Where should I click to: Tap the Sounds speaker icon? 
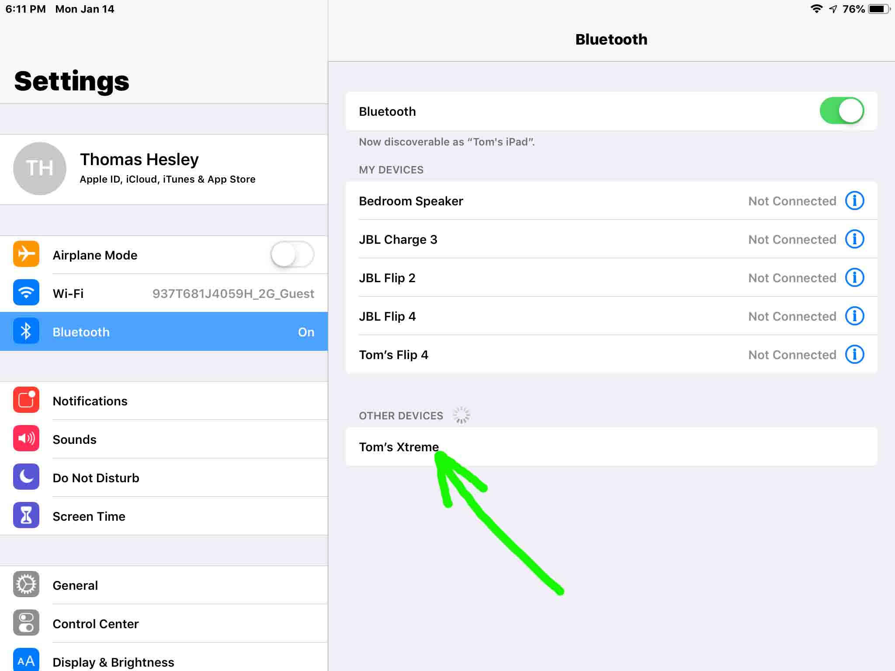[26, 438]
